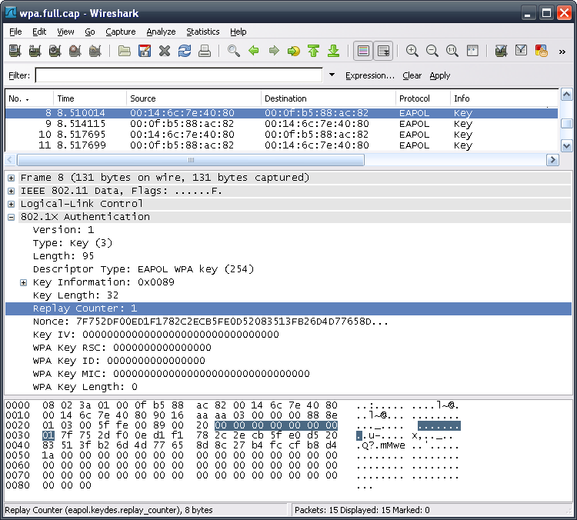Open the Analyze menu

pyautogui.click(x=162, y=32)
